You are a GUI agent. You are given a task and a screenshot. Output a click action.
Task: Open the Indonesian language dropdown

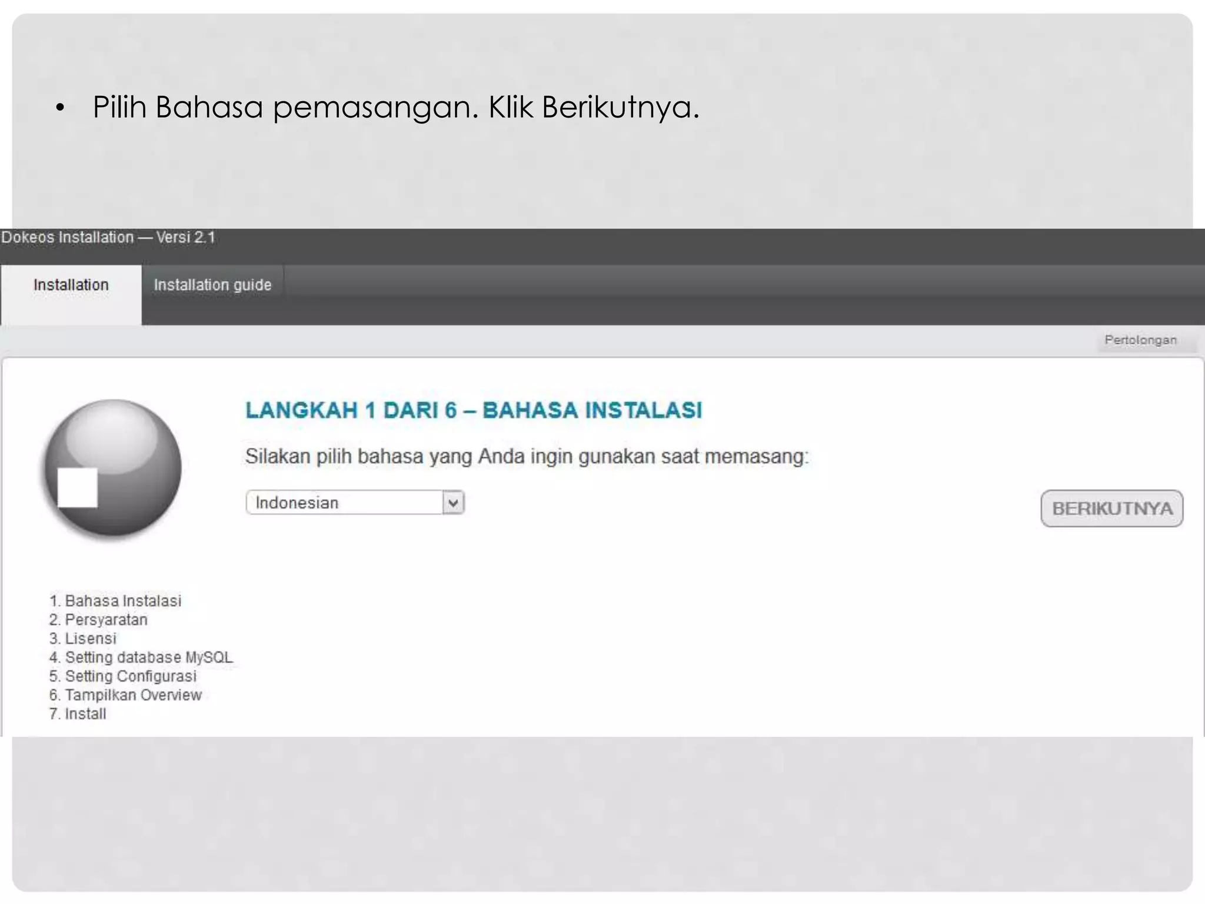pyautogui.click(x=355, y=503)
